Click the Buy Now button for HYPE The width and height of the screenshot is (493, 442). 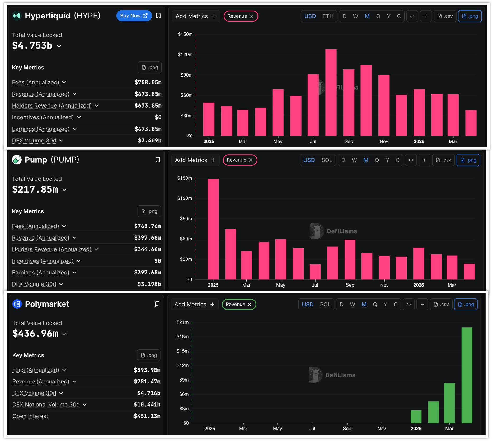134,16
